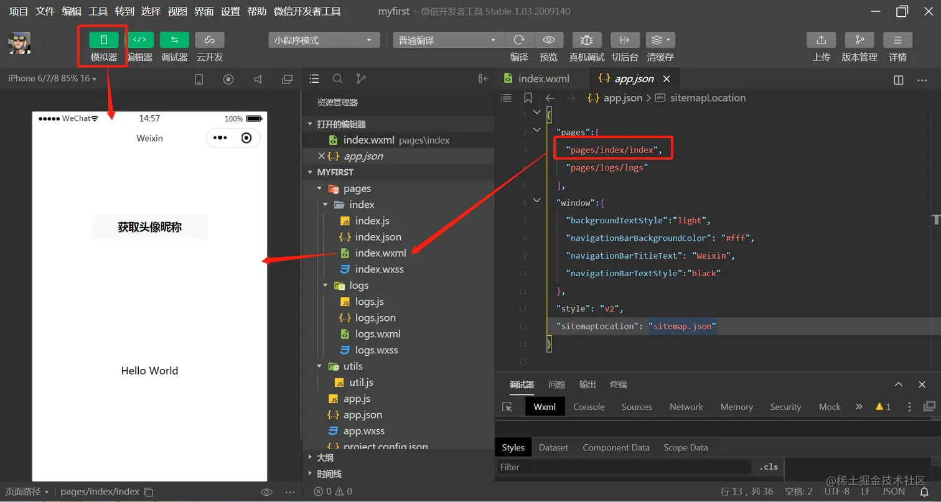Viewport: 941px width, 502px height.
Task: Open the iPhone 6/7/8 device selector dropdown
Action: click(53, 78)
